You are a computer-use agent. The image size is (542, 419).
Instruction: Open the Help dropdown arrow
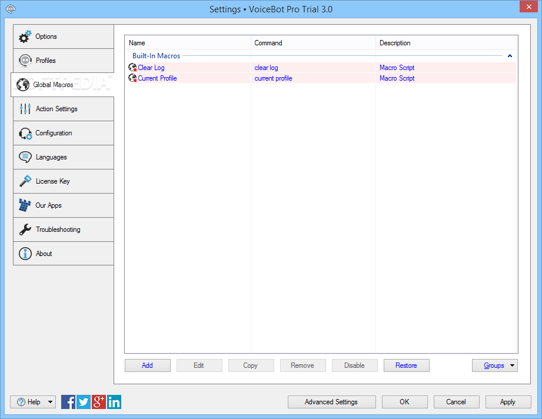[50, 402]
